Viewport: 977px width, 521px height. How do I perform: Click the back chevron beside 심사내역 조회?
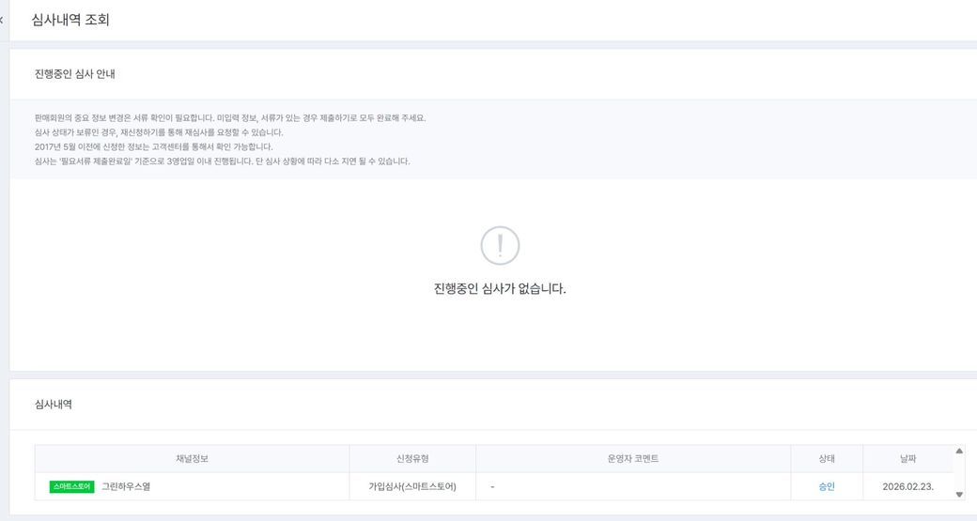pos(2,20)
